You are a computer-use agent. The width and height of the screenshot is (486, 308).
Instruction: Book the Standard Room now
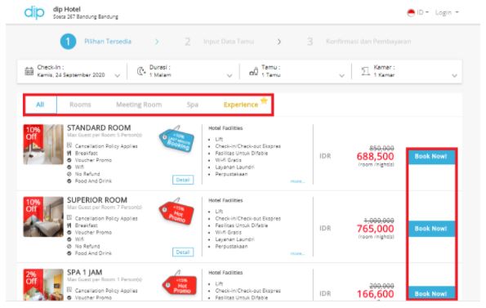click(x=430, y=157)
